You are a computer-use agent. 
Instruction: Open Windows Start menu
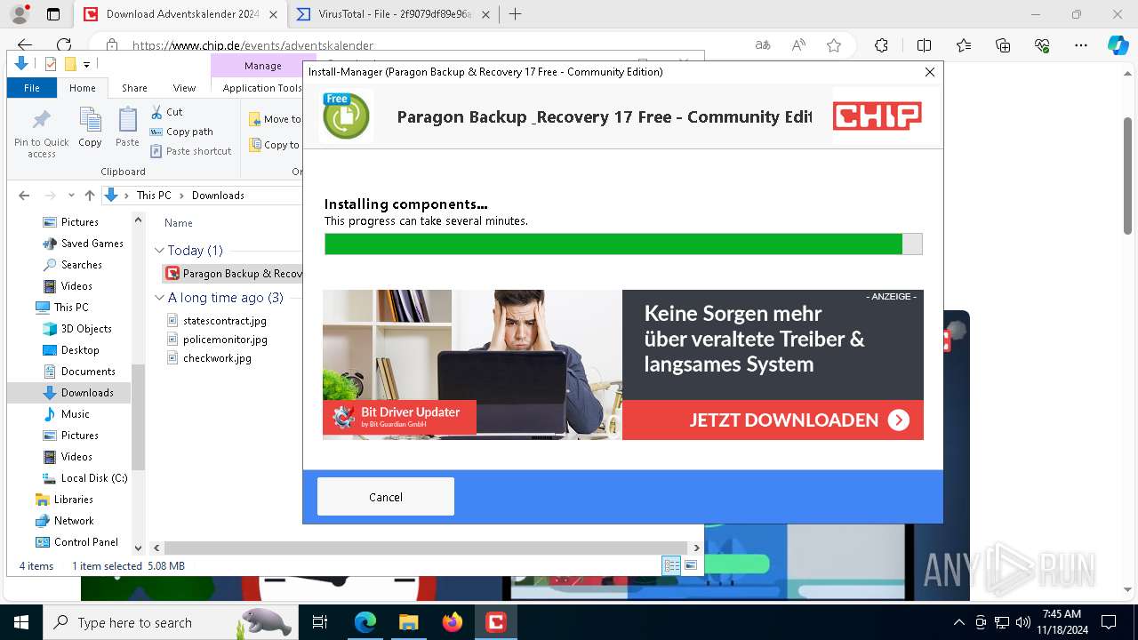(21, 622)
